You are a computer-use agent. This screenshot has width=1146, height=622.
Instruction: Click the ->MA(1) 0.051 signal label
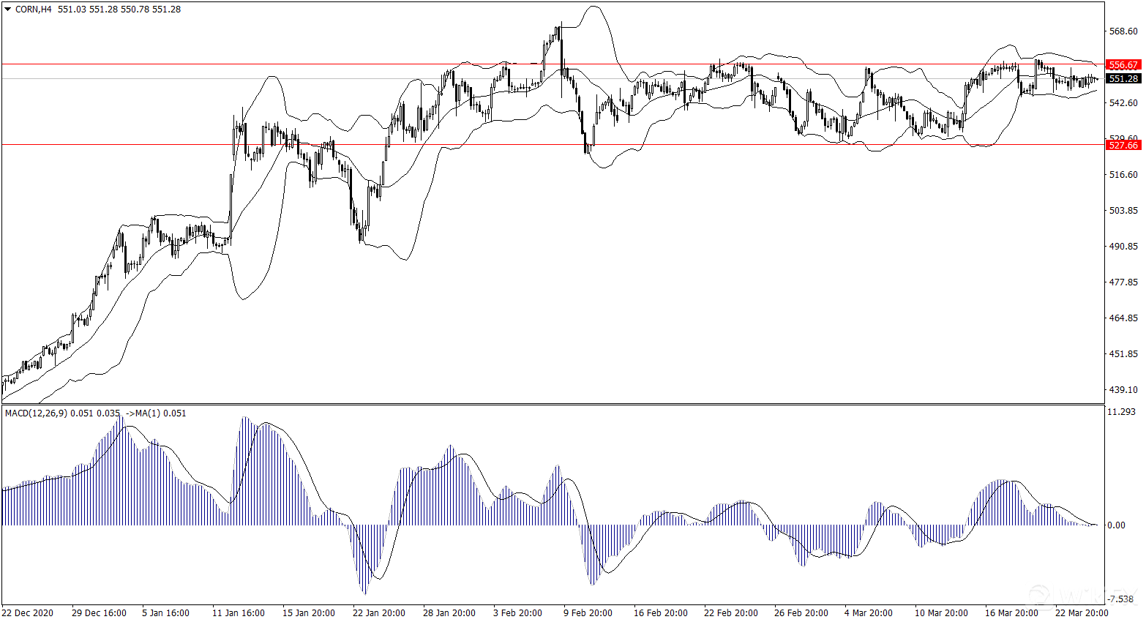point(156,413)
